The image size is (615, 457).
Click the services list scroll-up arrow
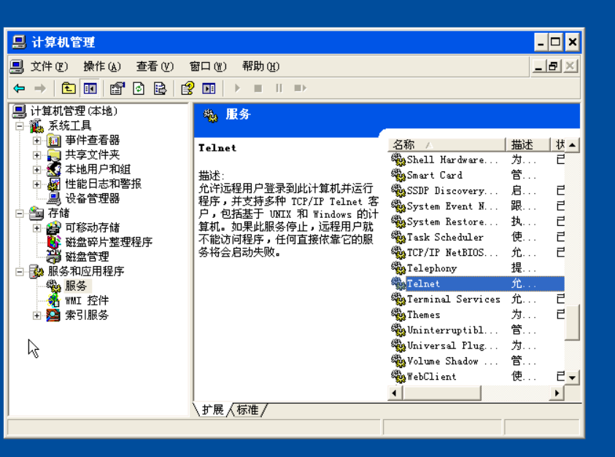572,146
